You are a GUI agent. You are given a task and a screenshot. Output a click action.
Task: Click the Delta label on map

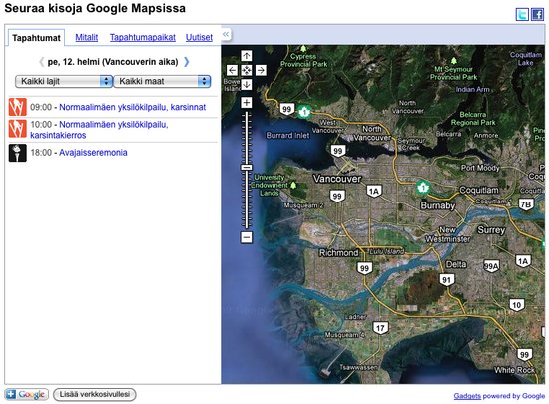pyautogui.click(x=456, y=264)
